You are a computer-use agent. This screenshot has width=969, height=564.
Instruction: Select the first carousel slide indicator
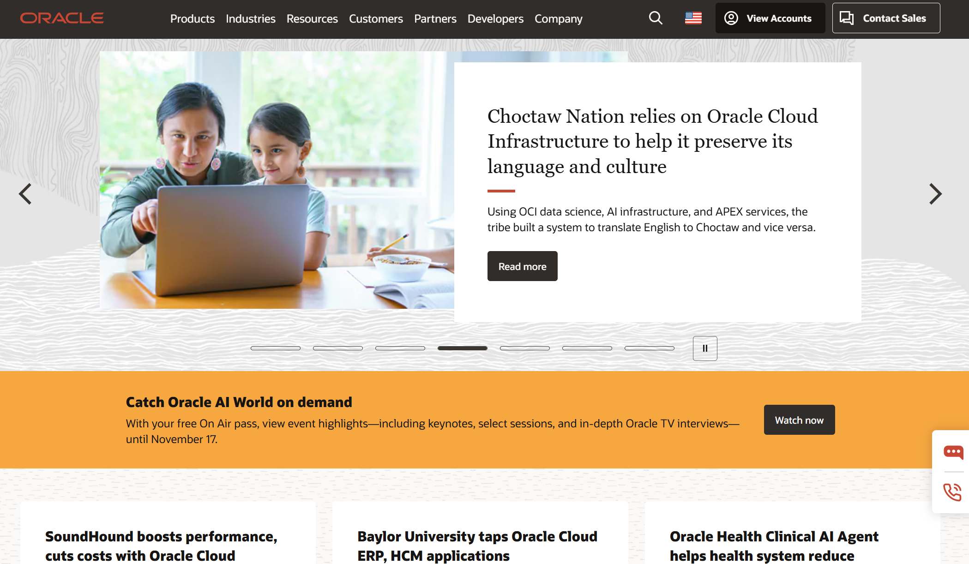pos(276,348)
